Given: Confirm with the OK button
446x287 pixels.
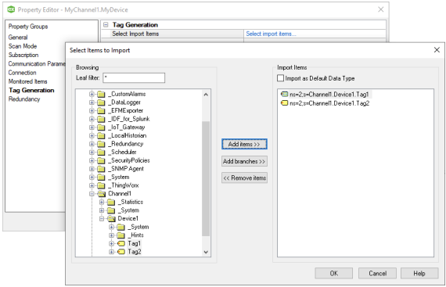Looking at the screenshot, I should [x=334, y=273].
